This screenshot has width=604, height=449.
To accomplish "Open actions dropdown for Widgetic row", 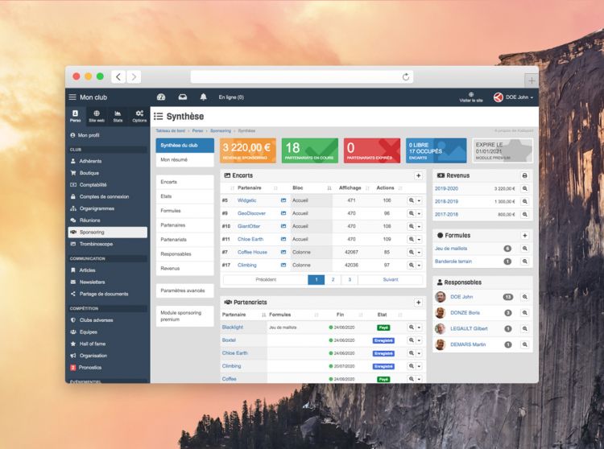I will pyautogui.click(x=419, y=200).
